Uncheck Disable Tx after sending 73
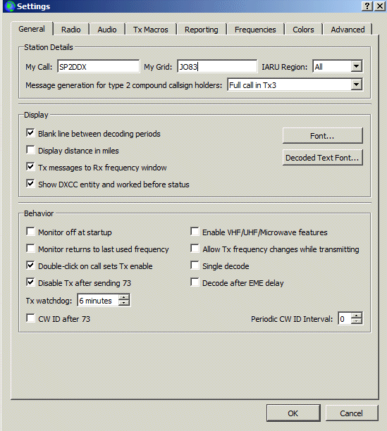Viewport: 387px width, 431px height. pyautogui.click(x=30, y=282)
